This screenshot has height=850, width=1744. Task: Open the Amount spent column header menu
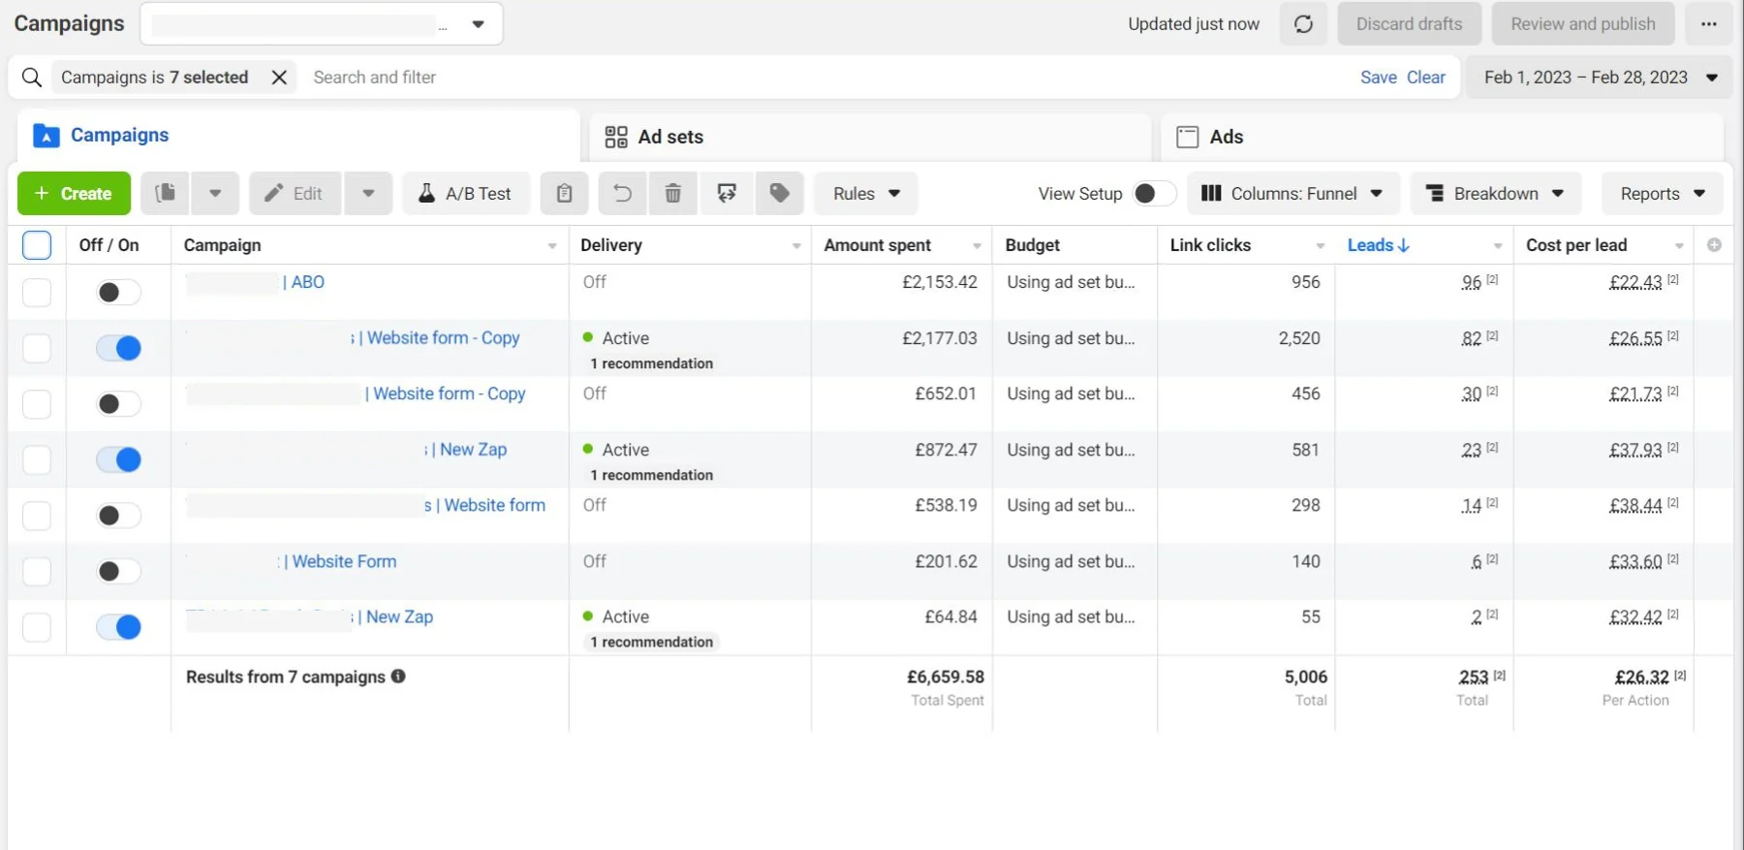coord(977,246)
